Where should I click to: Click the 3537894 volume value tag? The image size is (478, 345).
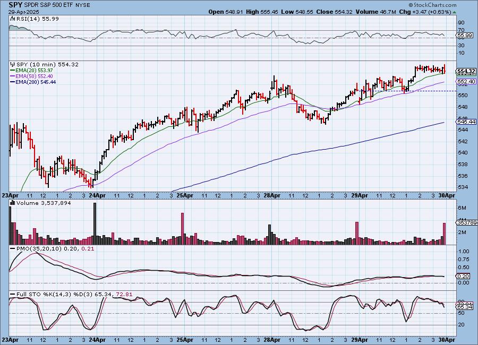(x=467, y=223)
